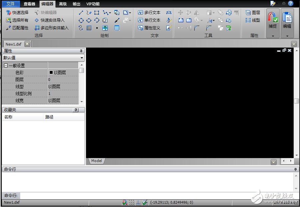The width and height of the screenshot is (300, 207).
Task: Toggle ortho mode in status bar
Action: pyautogui.click(x=138, y=202)
